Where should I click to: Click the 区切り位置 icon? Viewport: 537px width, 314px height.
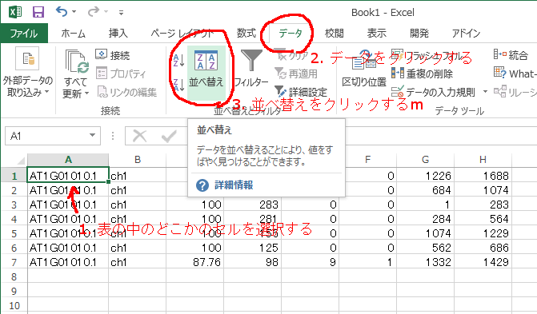coord(363,62)
